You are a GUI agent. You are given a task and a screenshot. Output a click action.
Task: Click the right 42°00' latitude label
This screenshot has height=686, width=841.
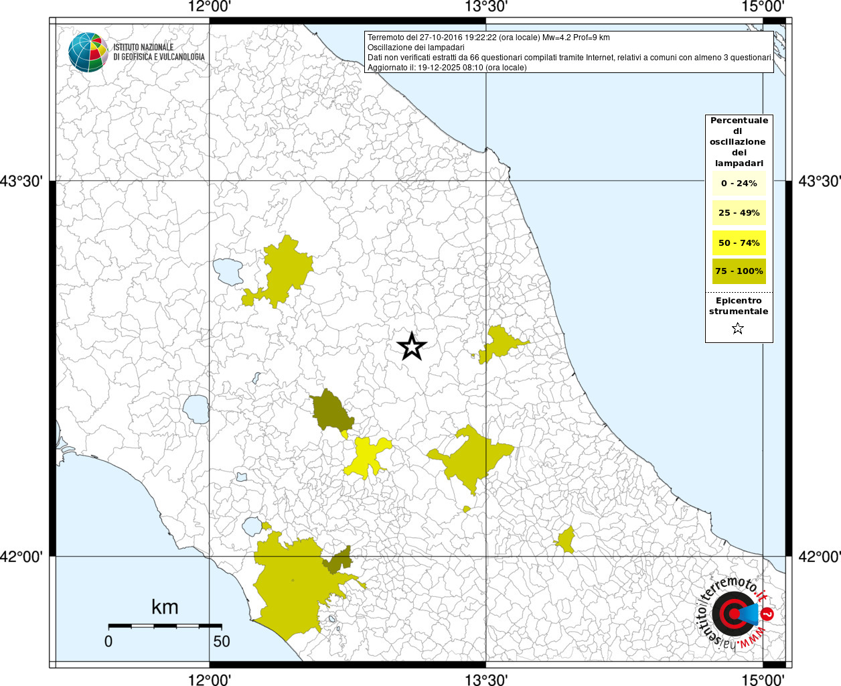[x=820, y=556]
